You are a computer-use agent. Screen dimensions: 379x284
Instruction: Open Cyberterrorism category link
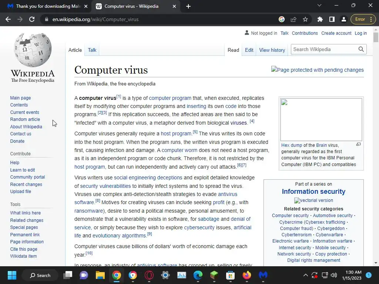coord(296,235)
